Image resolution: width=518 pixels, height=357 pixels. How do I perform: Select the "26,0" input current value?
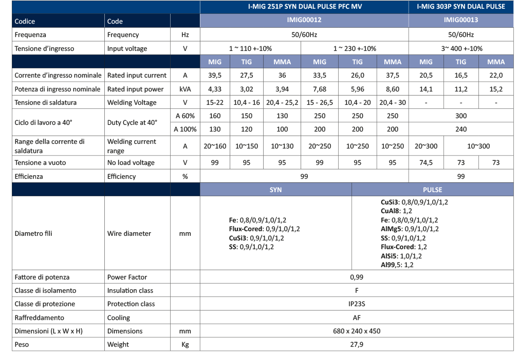(x=358, y=76)
